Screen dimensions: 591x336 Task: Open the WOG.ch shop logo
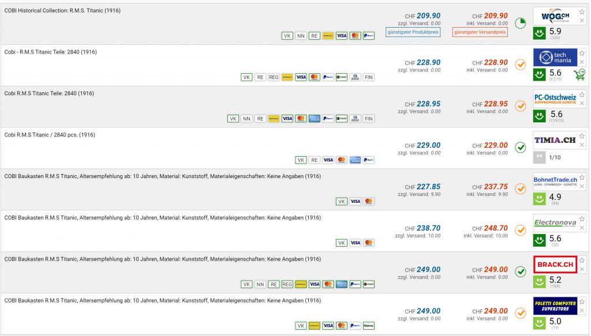point(555,16)
